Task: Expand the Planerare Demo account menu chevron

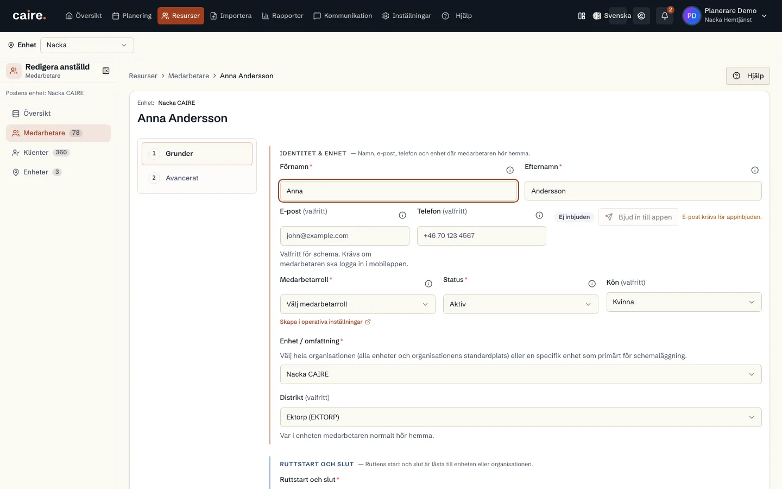Action: coord(764,16)
